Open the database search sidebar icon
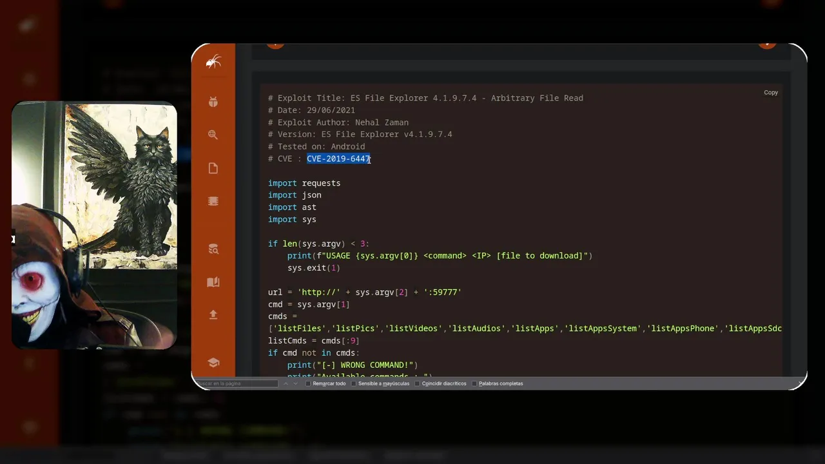Screen dimensions: 825x464 tap(213, 249)
